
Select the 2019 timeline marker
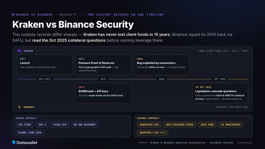click(103, 79)
